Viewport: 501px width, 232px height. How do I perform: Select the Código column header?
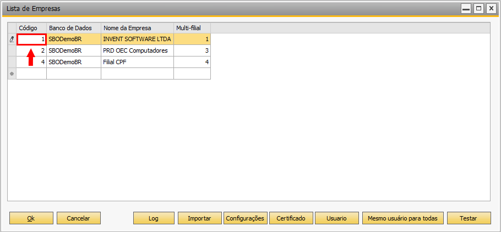point(31,28)
